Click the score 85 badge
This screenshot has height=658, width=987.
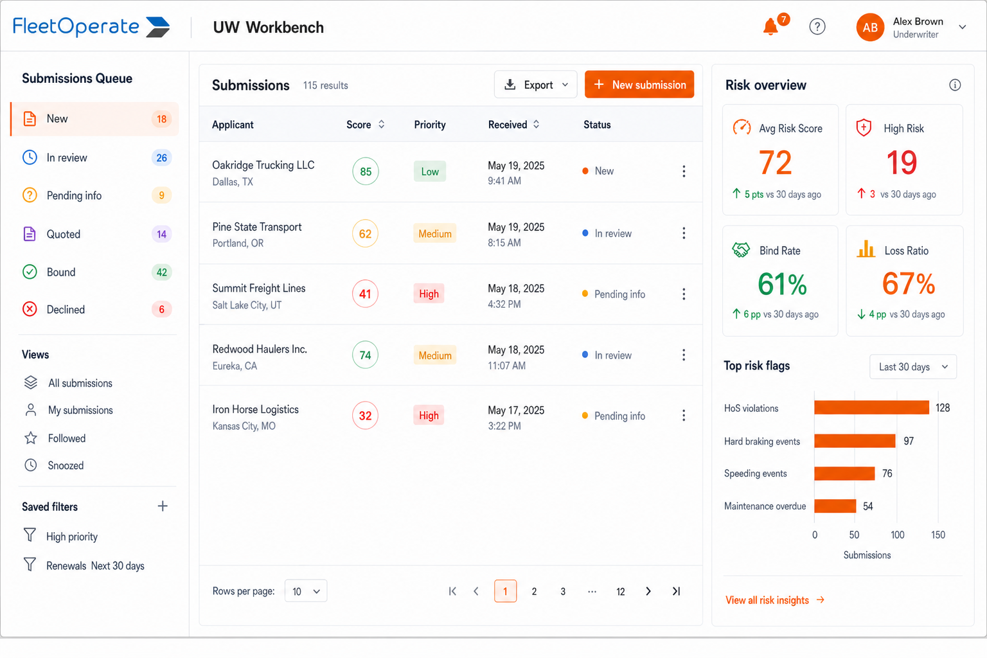click(366, 172)
